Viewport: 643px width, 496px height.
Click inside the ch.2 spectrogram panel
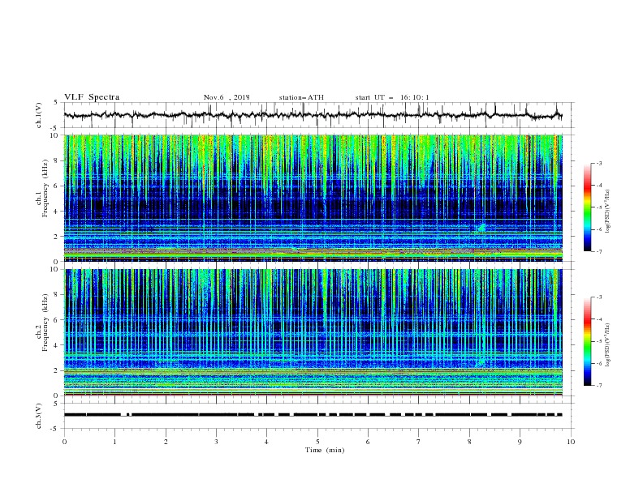pos(313,332)
